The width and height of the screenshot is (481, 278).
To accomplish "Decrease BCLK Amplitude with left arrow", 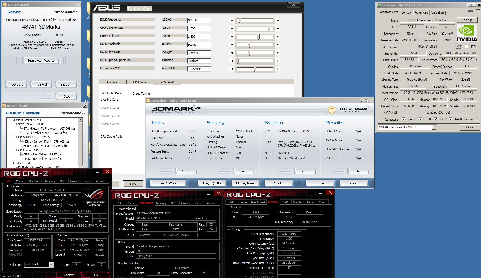I will (231, 45).
